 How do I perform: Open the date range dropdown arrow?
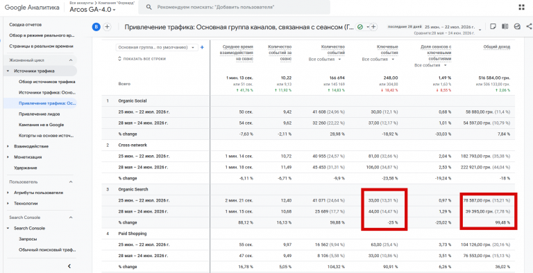click(x=480, y=30)
